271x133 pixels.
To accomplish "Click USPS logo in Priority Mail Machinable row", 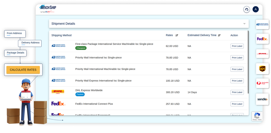I will coord(58,69).
